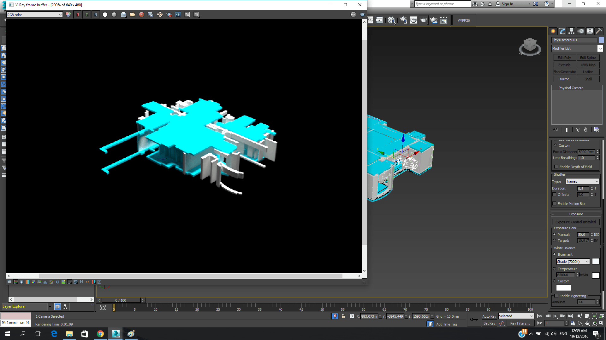Click the PhysCamera001 object color swatch
606x340 pixels.
pos(601,40)
